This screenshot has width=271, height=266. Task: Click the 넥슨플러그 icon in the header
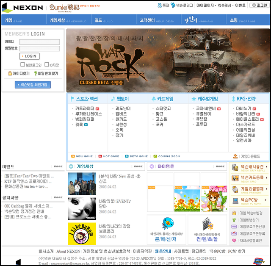[x=173, y=6]
